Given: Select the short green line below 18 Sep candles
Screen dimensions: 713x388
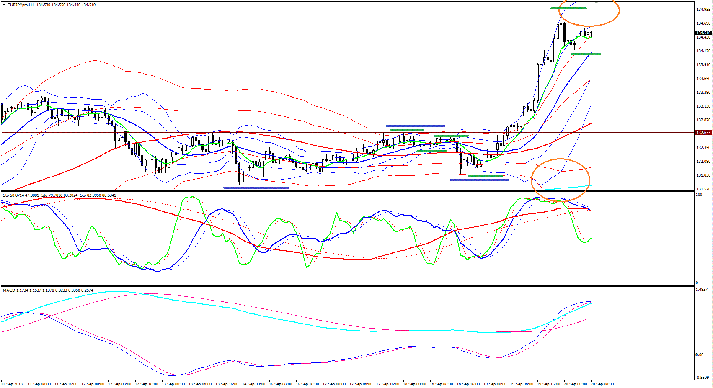Looking at the screenshot, I should coord(485,176).
